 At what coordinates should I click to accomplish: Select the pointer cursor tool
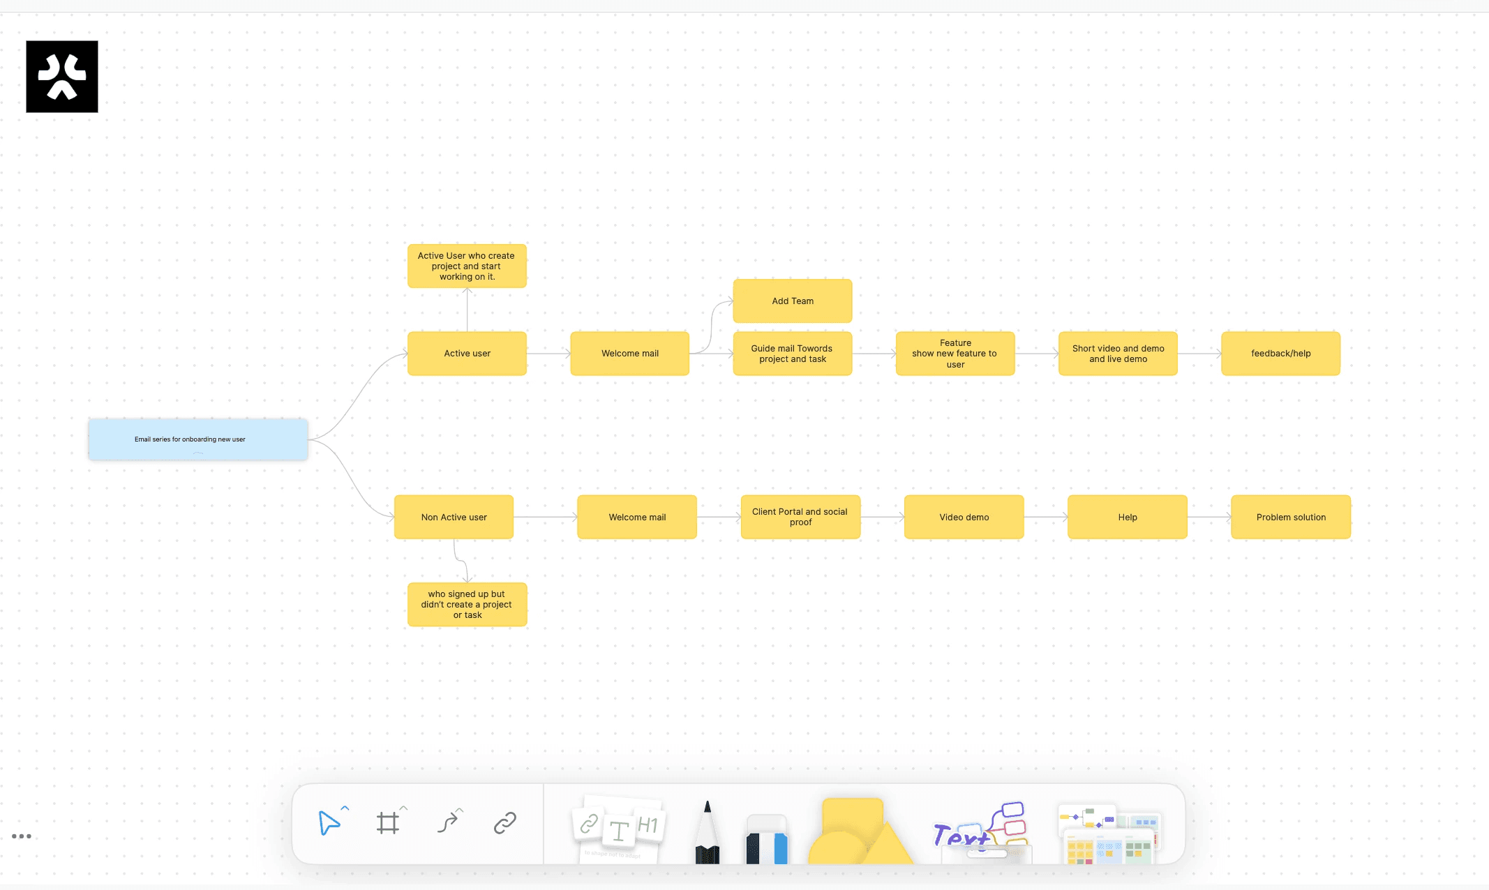click(x=329, y=823)
